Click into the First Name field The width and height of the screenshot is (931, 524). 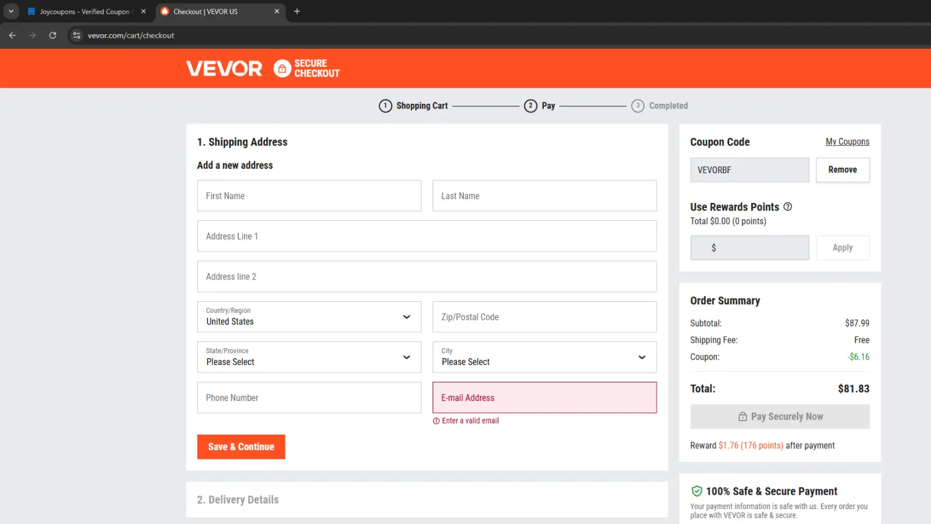pyautogui.click(x=309, y=196)
